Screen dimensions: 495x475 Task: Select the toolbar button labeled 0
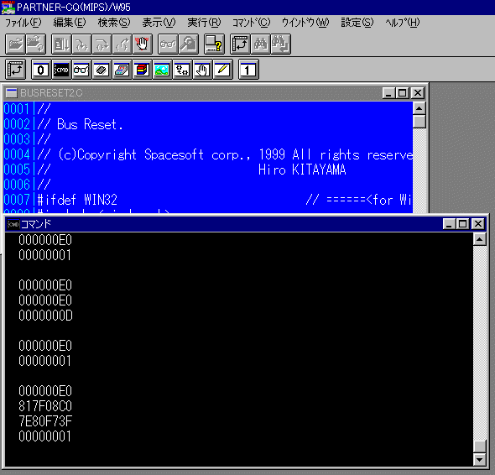(x=41, y=70)
